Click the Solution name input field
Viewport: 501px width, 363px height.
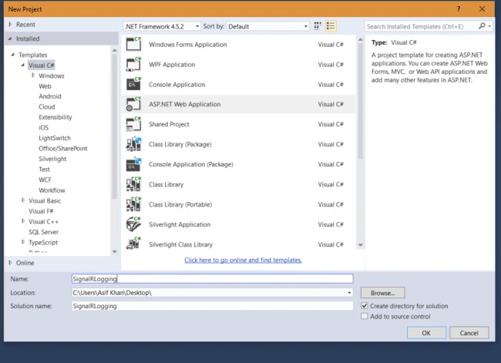[x=213, y=306]
